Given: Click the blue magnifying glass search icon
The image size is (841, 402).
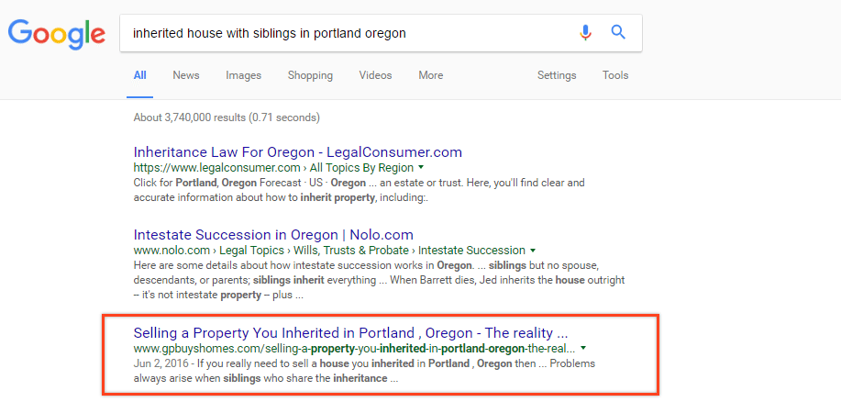Looking at the screenshot, I should pos(618,33).
